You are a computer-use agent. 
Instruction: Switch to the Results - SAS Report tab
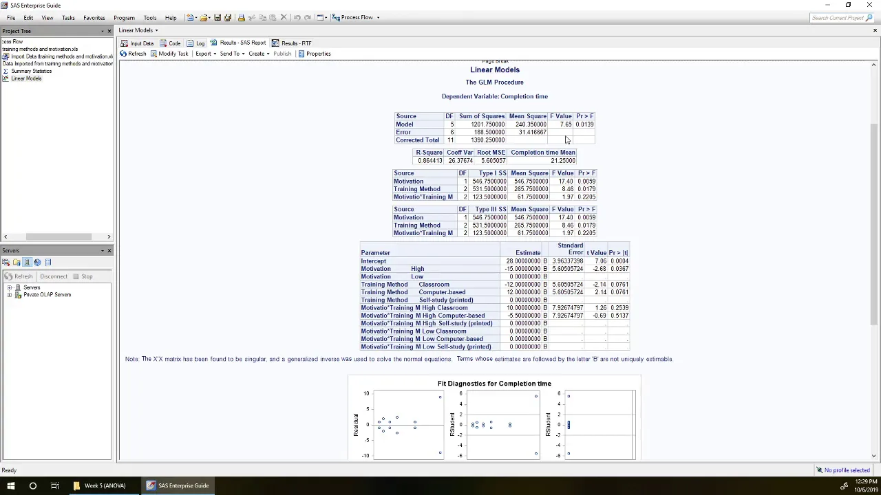[237, 43]
